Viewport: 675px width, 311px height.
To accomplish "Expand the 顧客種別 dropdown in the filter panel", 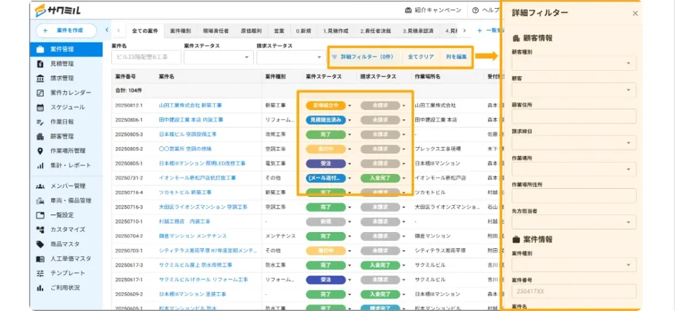I will click(x=574, y=63).
